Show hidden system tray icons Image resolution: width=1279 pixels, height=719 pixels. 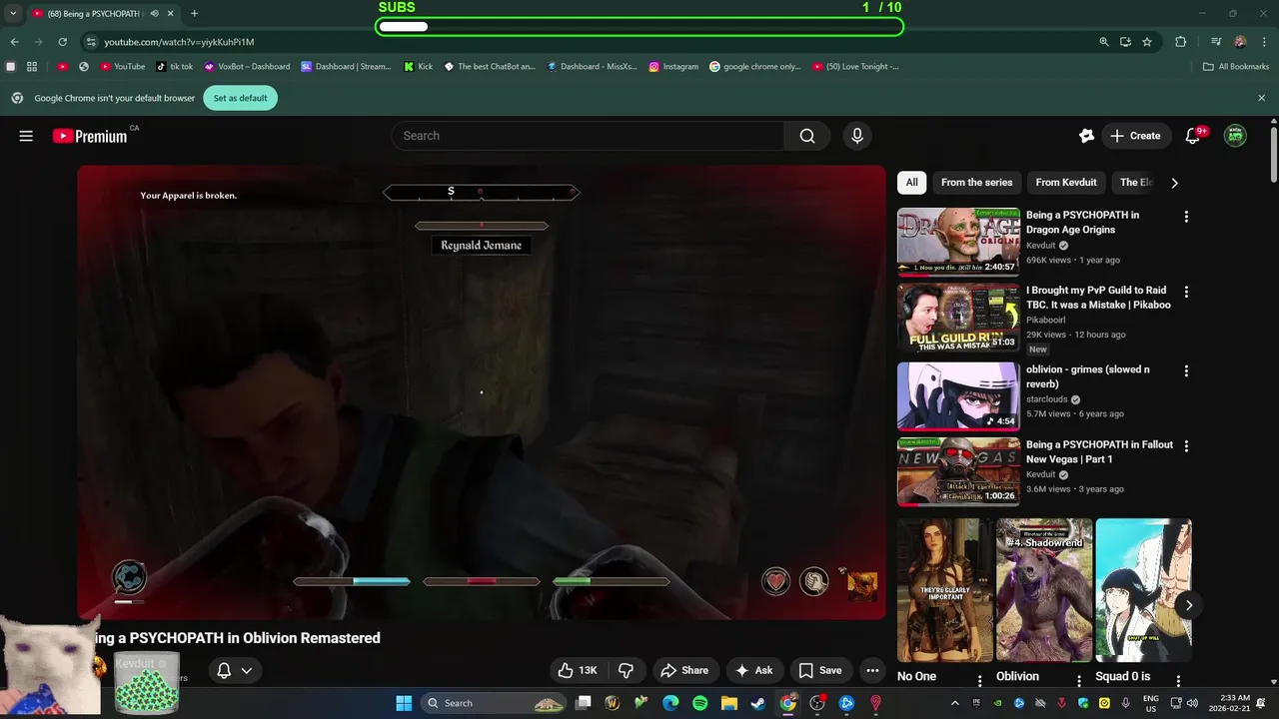pyautogui.click(x=955, y=703)
